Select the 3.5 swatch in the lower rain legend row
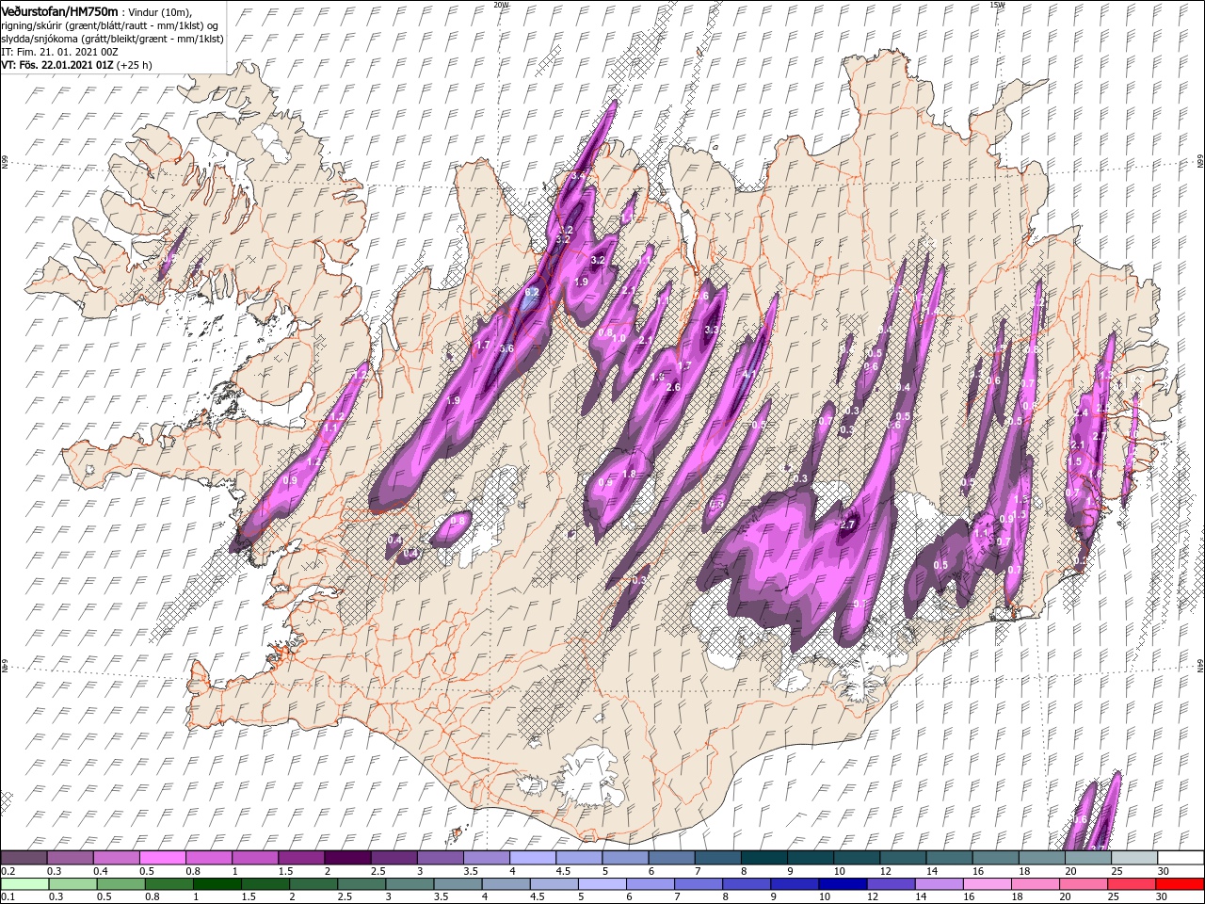Image resolution: width=1205 pixels, height=904 pixels. pyautogui.click(x=458, y=884)
